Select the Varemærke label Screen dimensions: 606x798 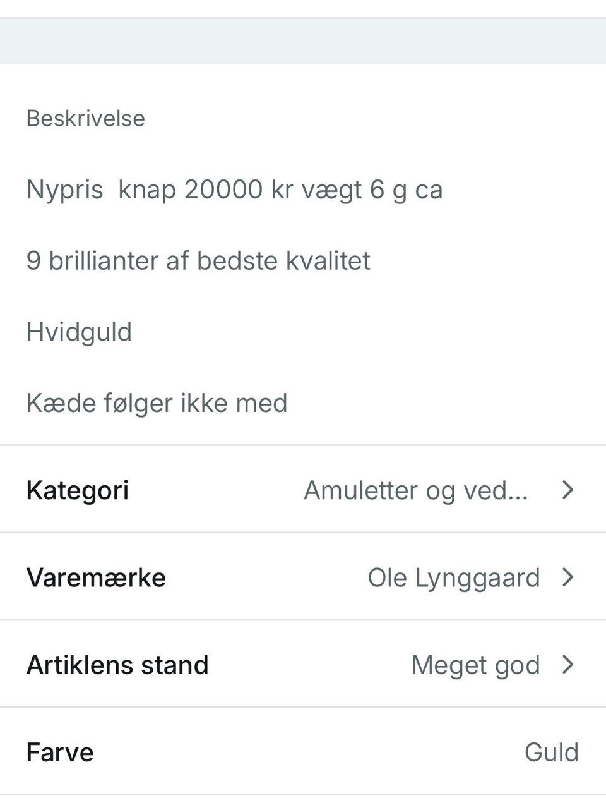click(x=96, y=577)
